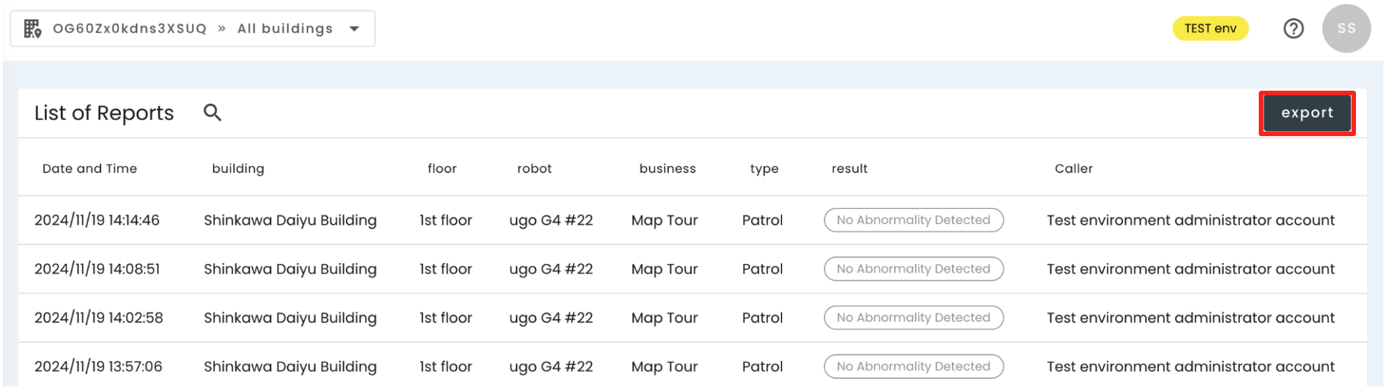Image resolution: width=1386 pixels, height=388 pixels.
Task: Click Test environment administrator account in 14:14:46 row
Action: [x=1190, y=220]
